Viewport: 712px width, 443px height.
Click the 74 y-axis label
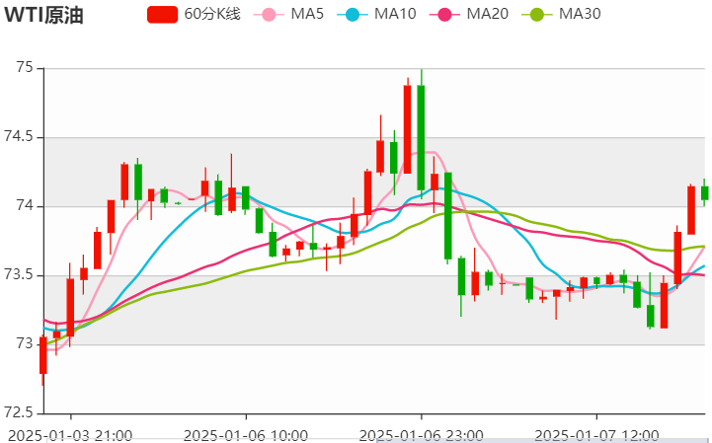tap(25, 206)
